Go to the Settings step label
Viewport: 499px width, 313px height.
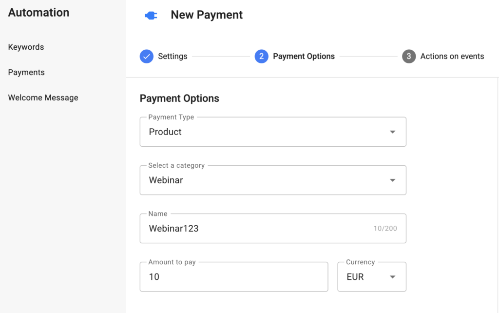(x=173, y=57)
